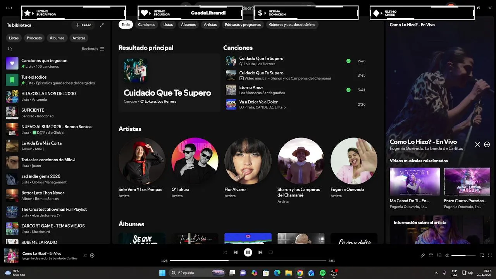496x279 pixels.
Task: Add Como Lo Hizo to library plus icon
Action: tap(487, 145)
